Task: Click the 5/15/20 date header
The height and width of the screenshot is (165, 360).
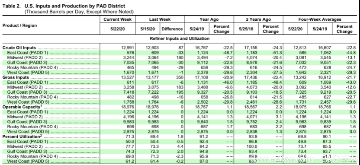Action: tap(148, 29)
